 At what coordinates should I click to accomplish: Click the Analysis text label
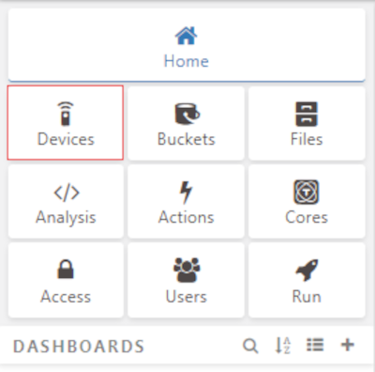click(x=66, y=218)
